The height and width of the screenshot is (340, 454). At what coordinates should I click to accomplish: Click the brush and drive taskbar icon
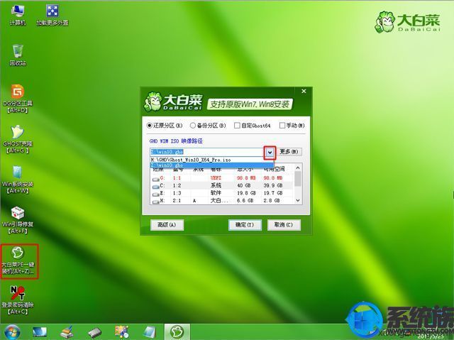67,332
